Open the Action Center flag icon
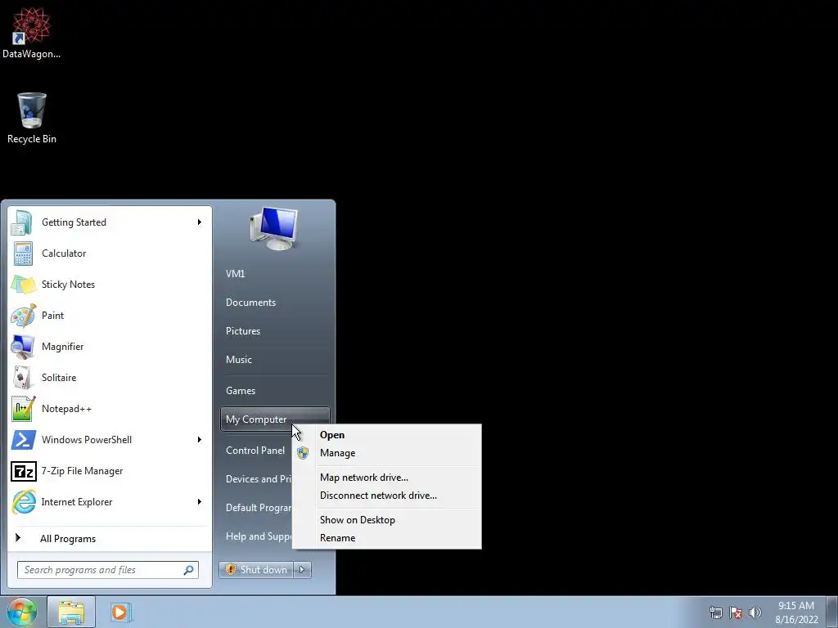838x628 pixels. [x=736, y=612]
